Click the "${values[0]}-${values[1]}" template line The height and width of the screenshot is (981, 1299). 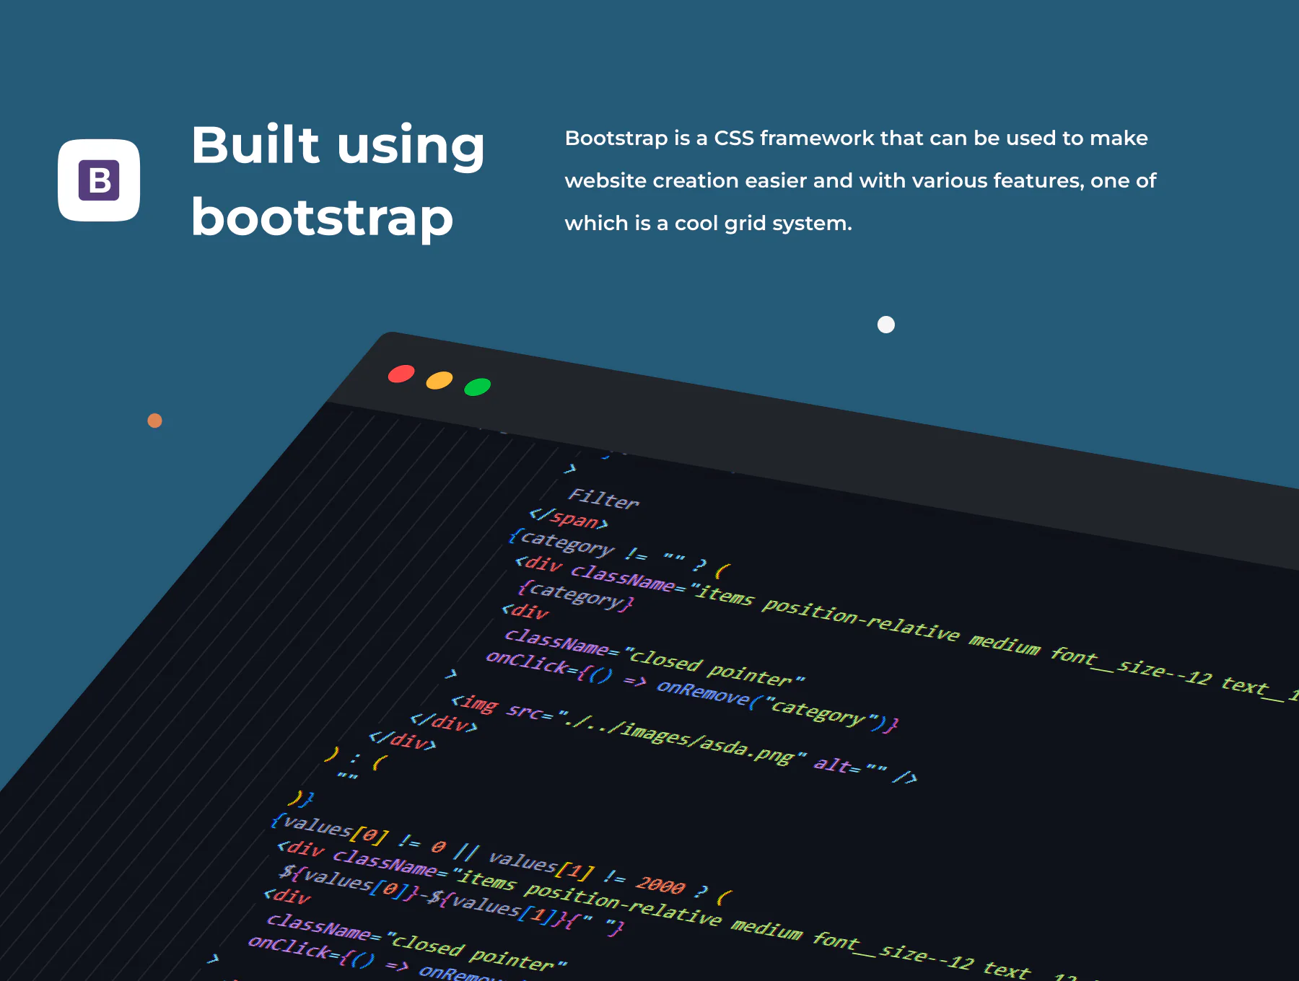point(452,900)
